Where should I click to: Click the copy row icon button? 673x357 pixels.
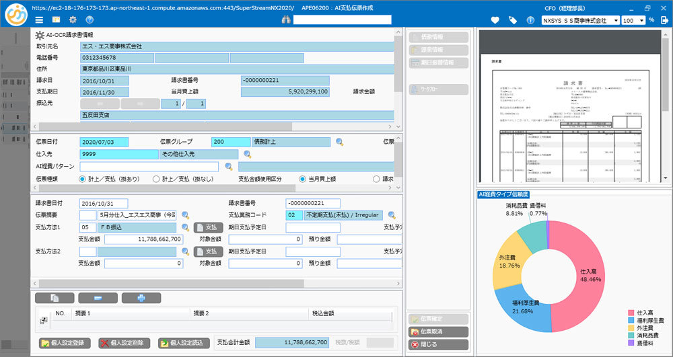pyautogui.click(x=54, y=298)
